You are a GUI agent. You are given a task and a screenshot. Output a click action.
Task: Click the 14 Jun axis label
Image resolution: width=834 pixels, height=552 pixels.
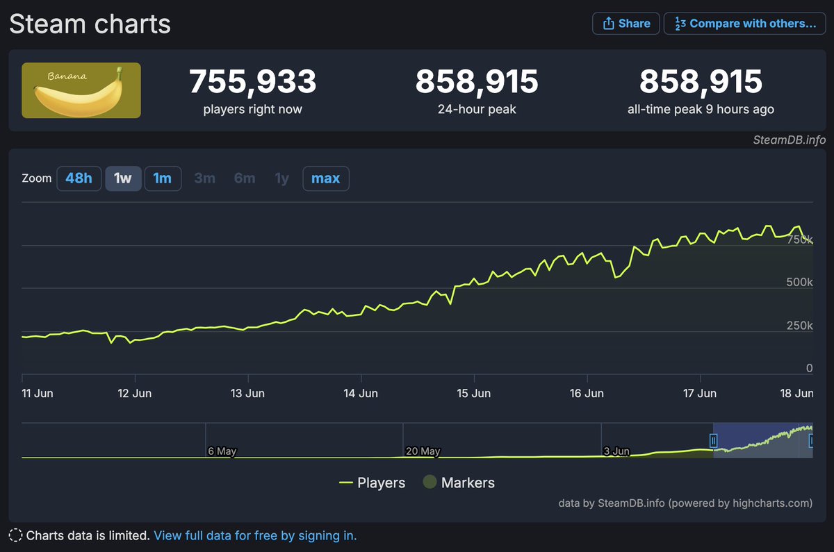(x=360, y=393)
